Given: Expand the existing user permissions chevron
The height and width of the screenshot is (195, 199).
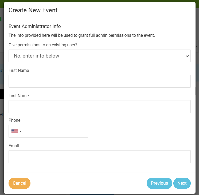Looking at the screenshot, I should [187, 56].
